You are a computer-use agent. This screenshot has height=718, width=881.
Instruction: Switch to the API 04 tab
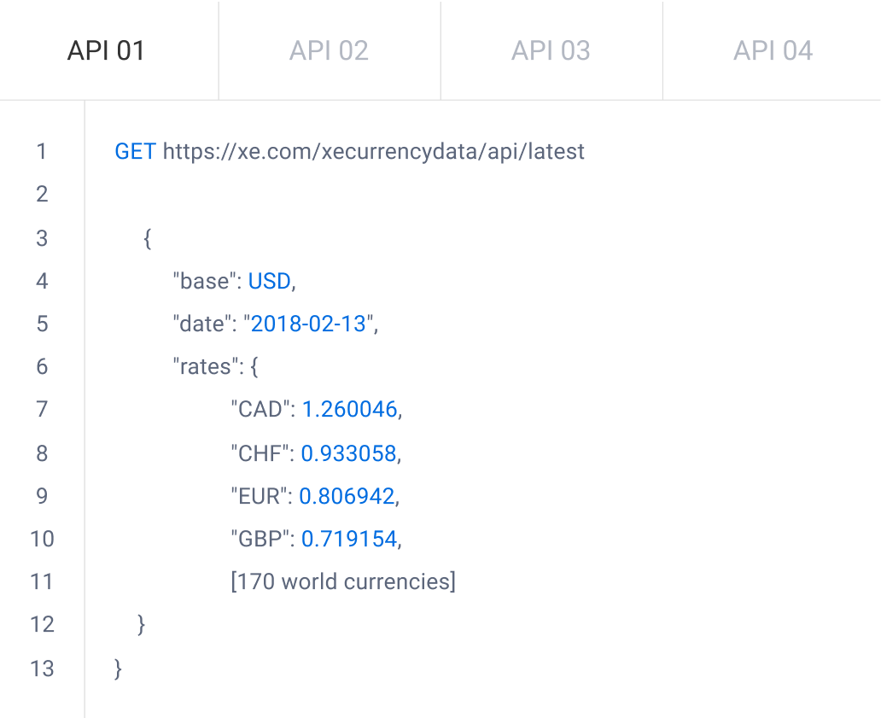[x=771, y=50]
